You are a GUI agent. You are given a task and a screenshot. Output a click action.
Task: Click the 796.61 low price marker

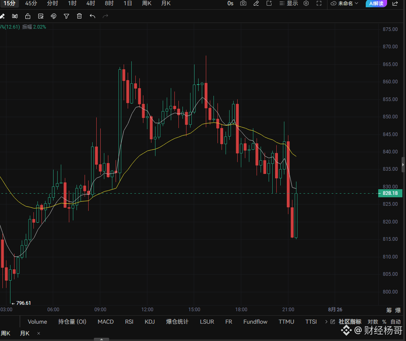point(21,303)
